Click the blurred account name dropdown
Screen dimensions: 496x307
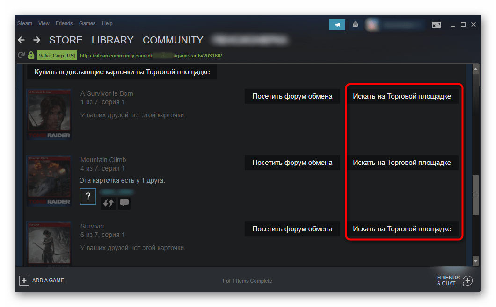pos(402,25)
